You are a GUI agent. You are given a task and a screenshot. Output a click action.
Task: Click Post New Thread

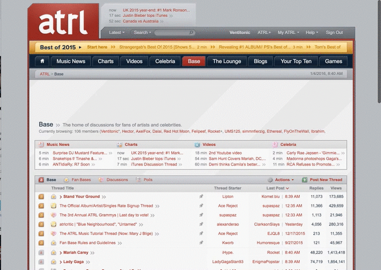click(326, 180)
